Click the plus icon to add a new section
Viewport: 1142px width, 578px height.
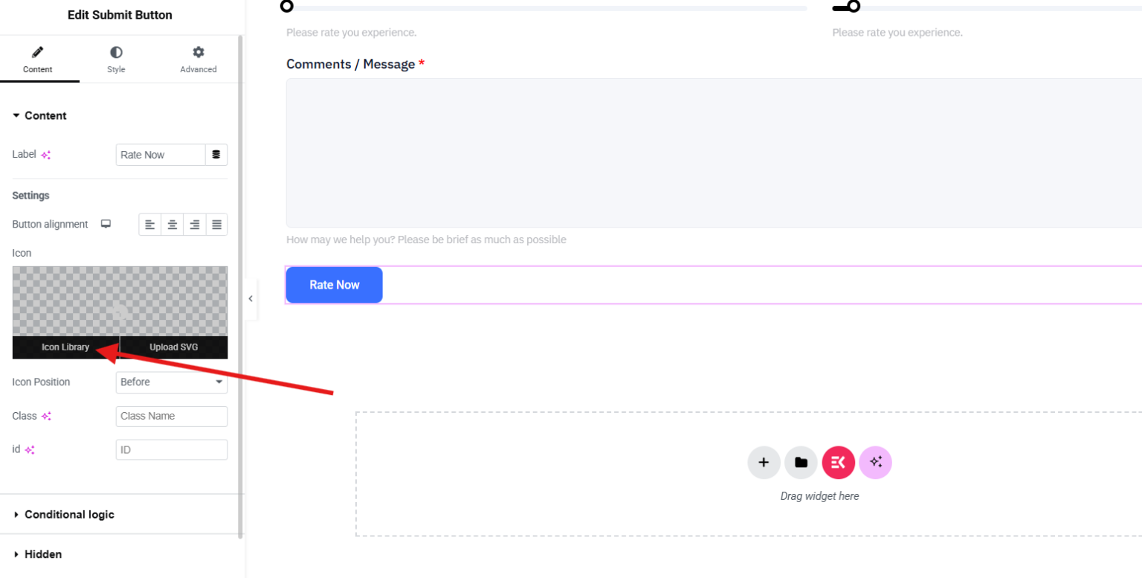[764, 462]
